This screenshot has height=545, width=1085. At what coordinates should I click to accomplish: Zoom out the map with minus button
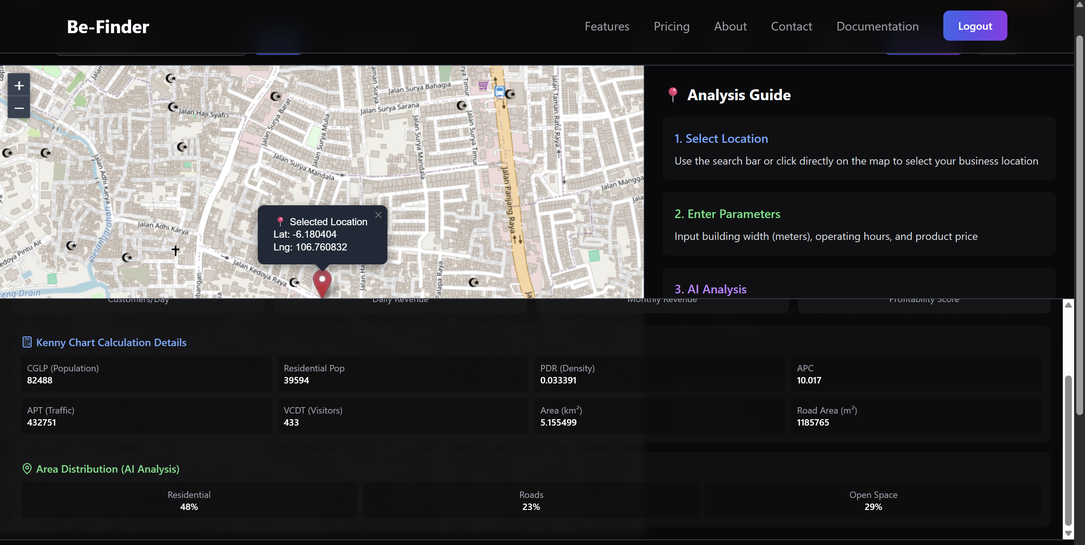[x=19, y=108]
